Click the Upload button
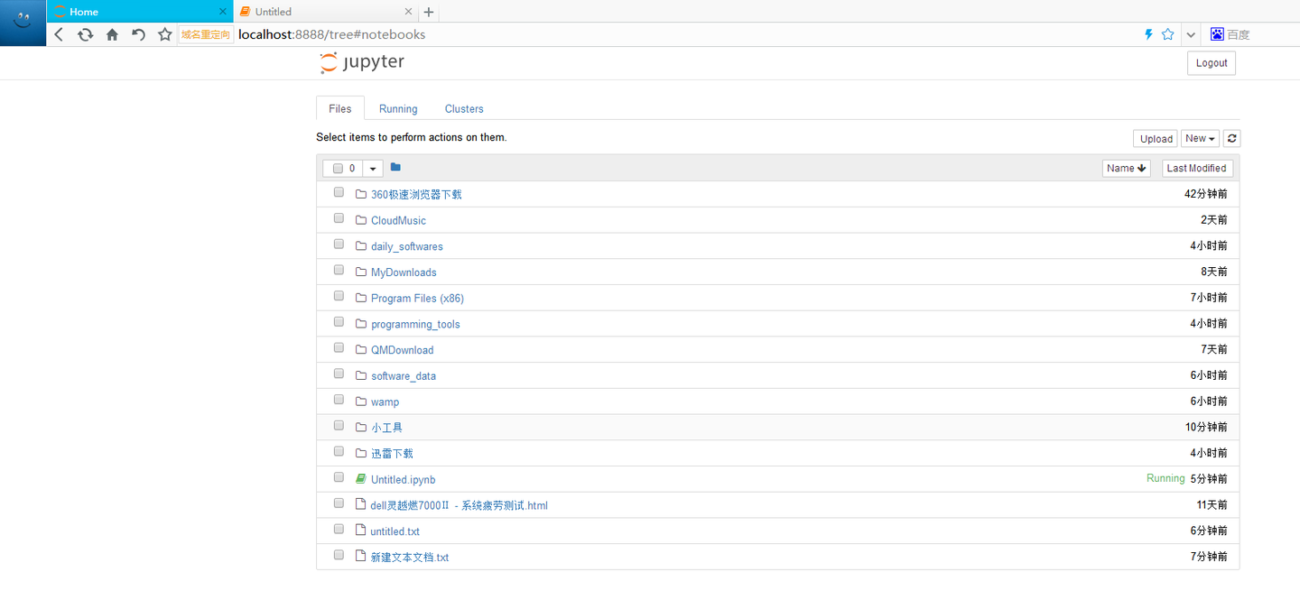Image resolution: width=1300 pixels, height=600 pixels. [1155, 138]
